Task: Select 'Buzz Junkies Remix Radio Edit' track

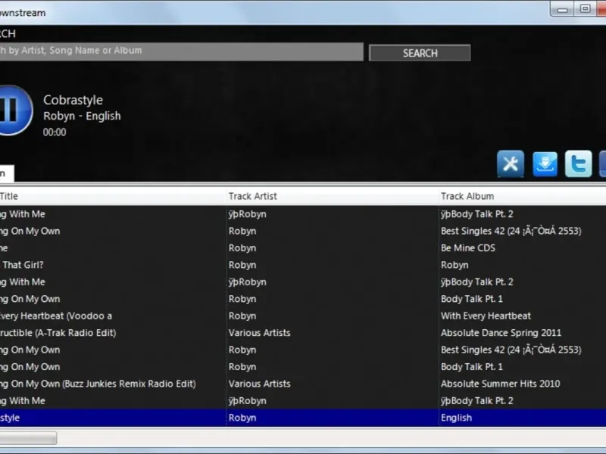Action: coord(98,384)
